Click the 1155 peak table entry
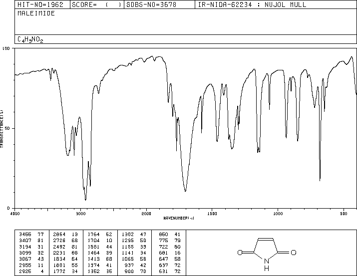The height and width of the screenshot is (276, 357). [x=134, y=247]
